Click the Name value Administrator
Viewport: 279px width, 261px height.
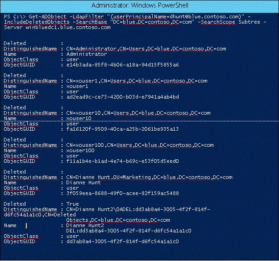coord(87,54)
